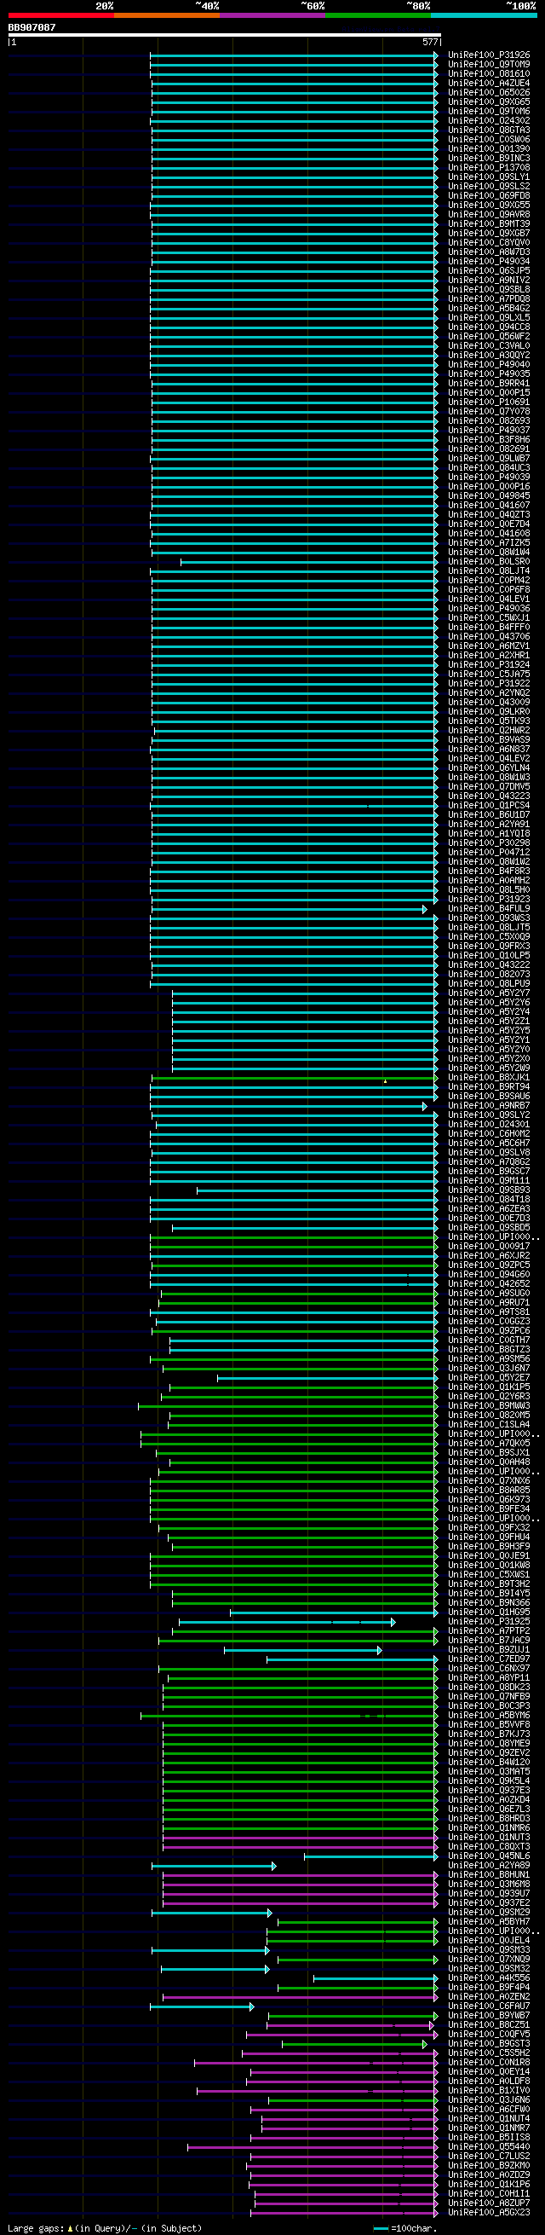This screenshot has width=545, height=2235.
Task: Click the orange ~40% identity legend segment
Action: [166, 14]
